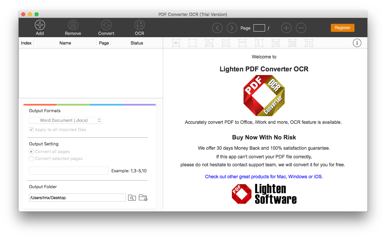Image resolution: width=386 pixels, height=238 pixels.
Task: Click the output folder browse magnifier icon
Action: point(132,198)
